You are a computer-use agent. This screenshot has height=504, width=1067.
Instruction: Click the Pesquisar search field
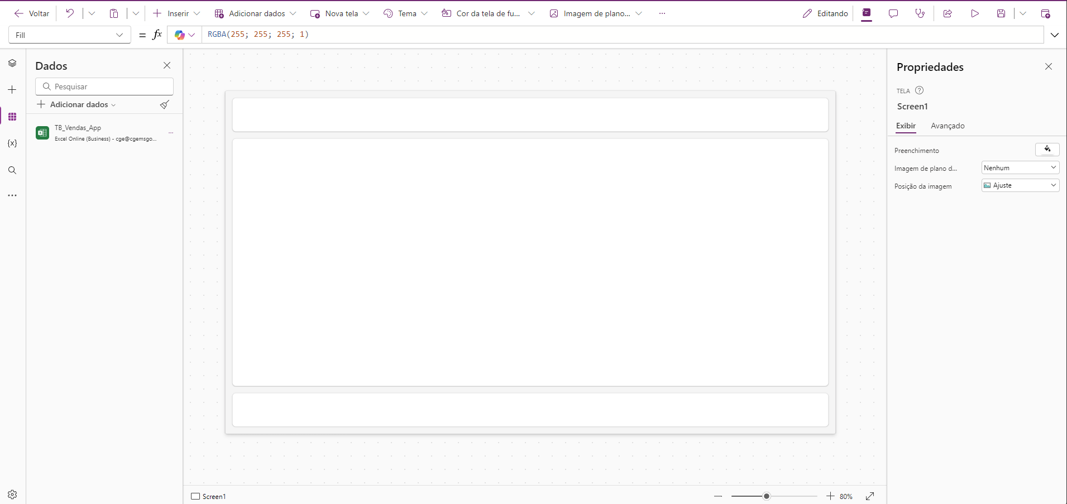pyautogui.click(x=104, y=87)
